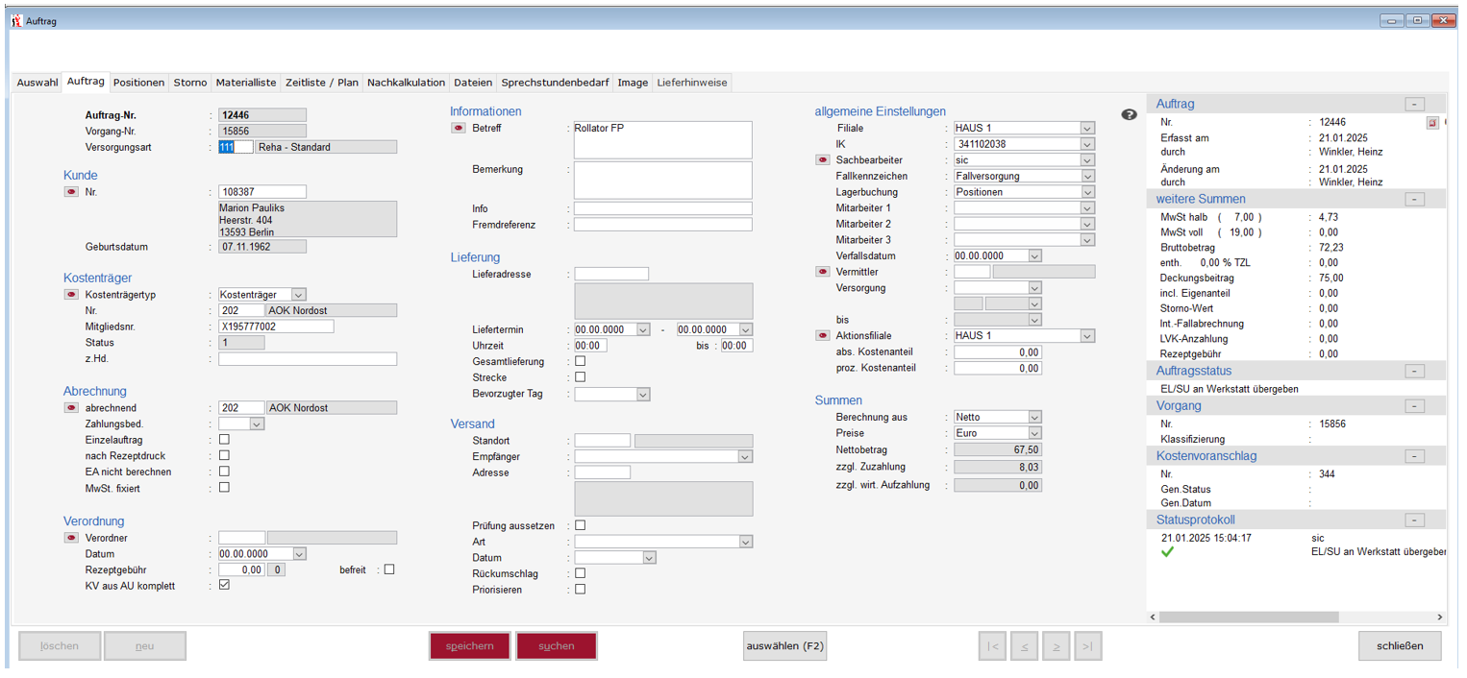The width and height of the screenshot is (1467, 678).
Task: Enable the Gesamtlieferung checkbox
Action: click(580, 362)
